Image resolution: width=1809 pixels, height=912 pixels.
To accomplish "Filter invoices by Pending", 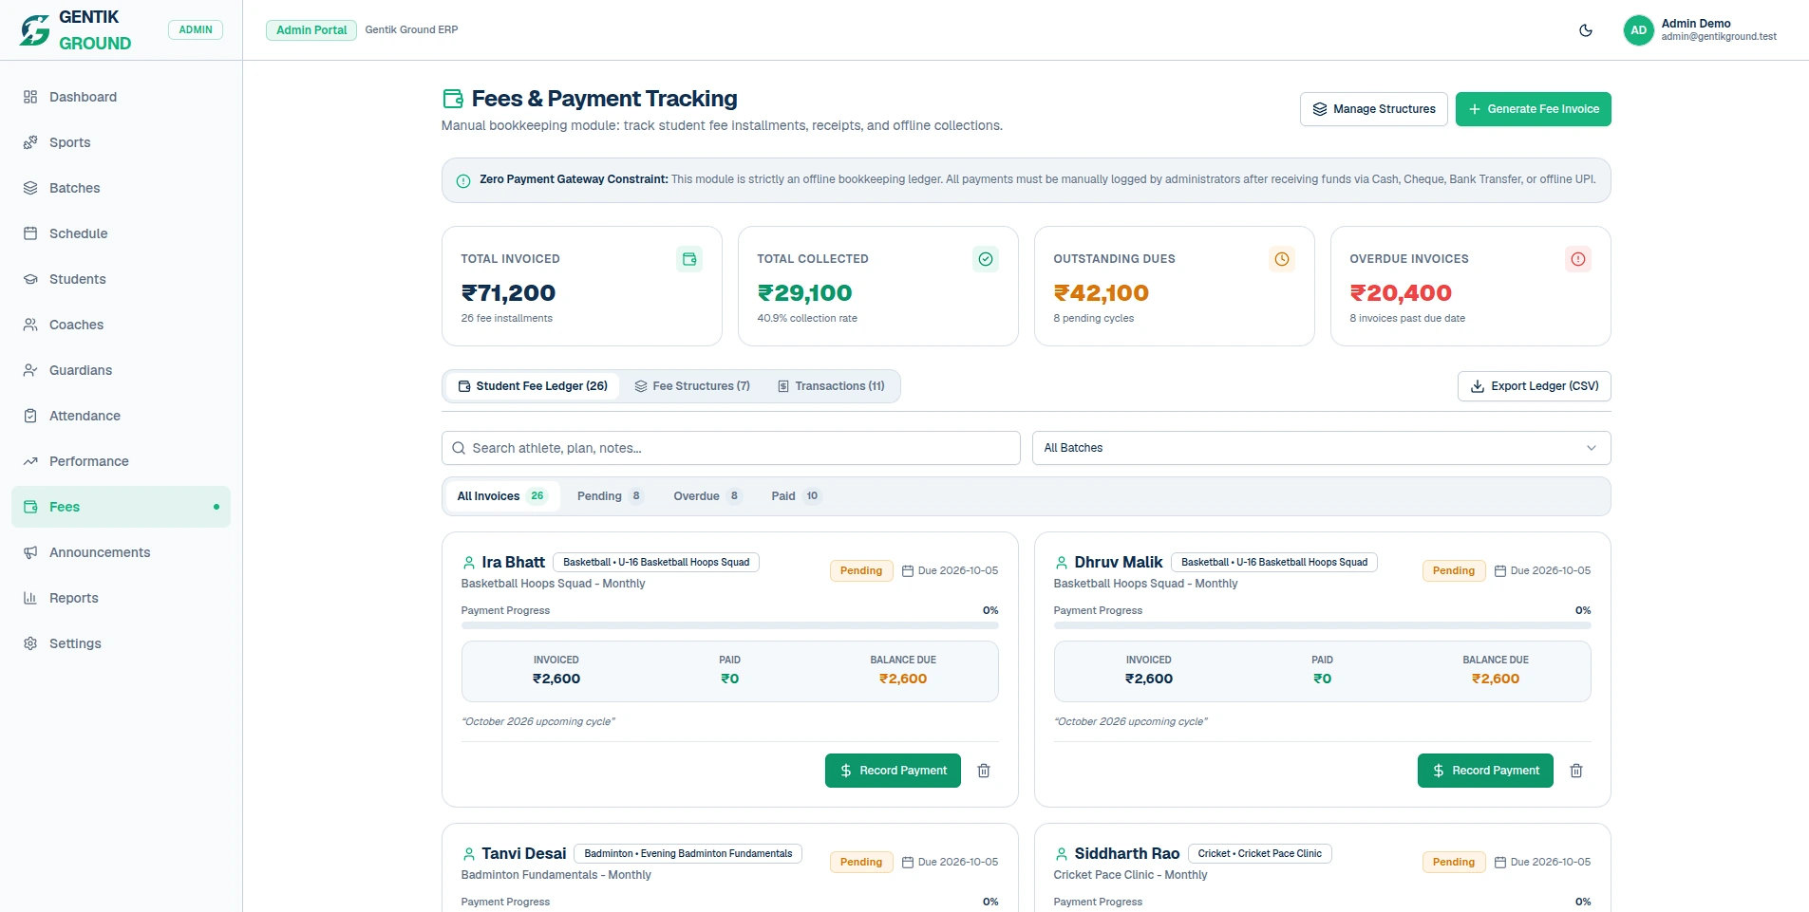I will point(610,496).
